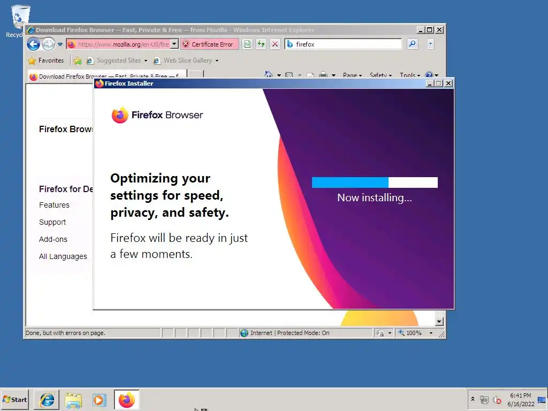548x411 pixels.
Task: Click the mozilla.org URL in address bar
Action: (x=124, y=44)
